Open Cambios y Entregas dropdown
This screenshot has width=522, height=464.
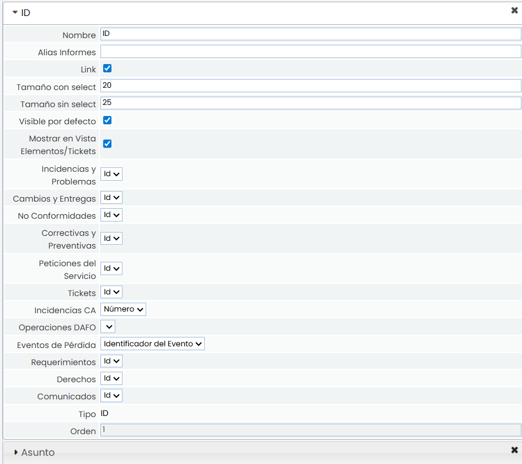[x=111, y=198]
